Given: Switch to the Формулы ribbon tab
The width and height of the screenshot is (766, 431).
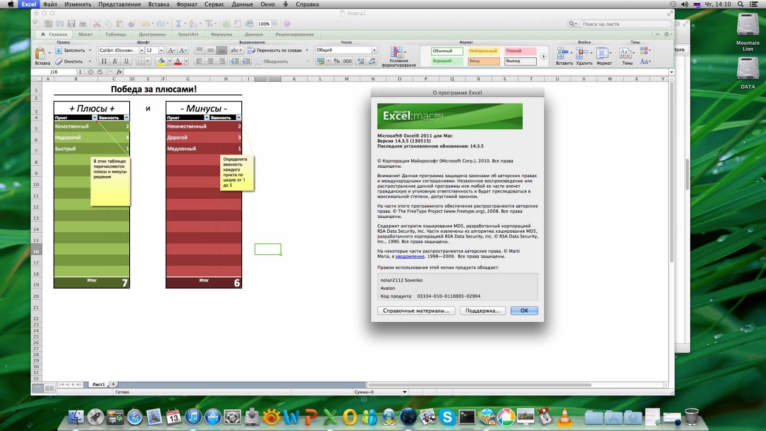Looking at the screenshot, I should [x=221, y=34].
